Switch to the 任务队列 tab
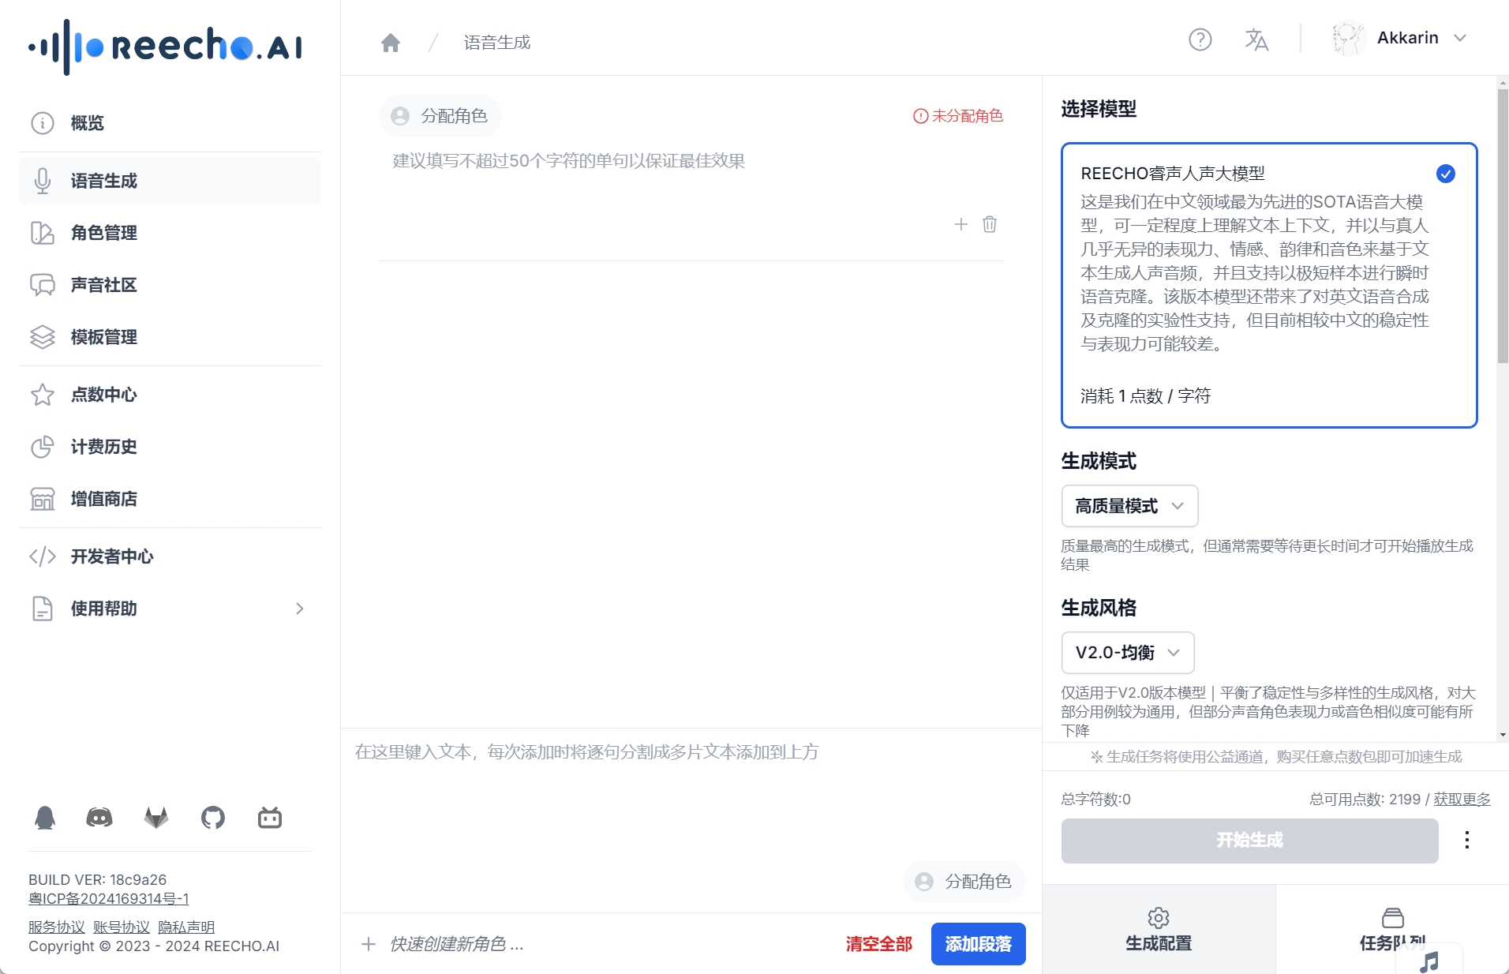This screenshot has width=1509, height=974. click(1392, 930)
